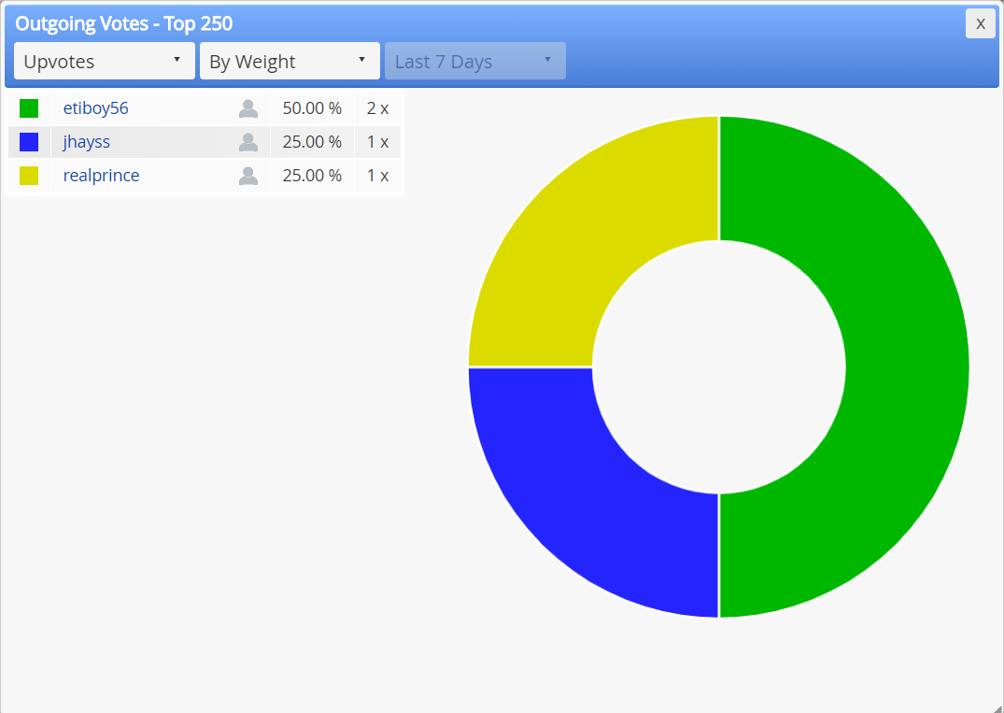Select green swatch beside etiboy56
This screenshot has width=1004, height=713.
[x=29, y=108]
